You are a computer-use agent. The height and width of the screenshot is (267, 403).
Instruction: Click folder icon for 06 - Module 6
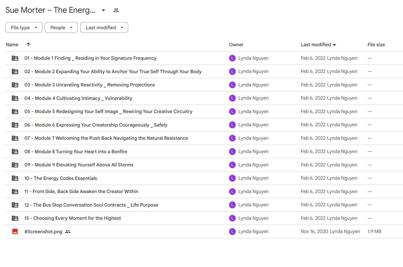click(15, 125)
